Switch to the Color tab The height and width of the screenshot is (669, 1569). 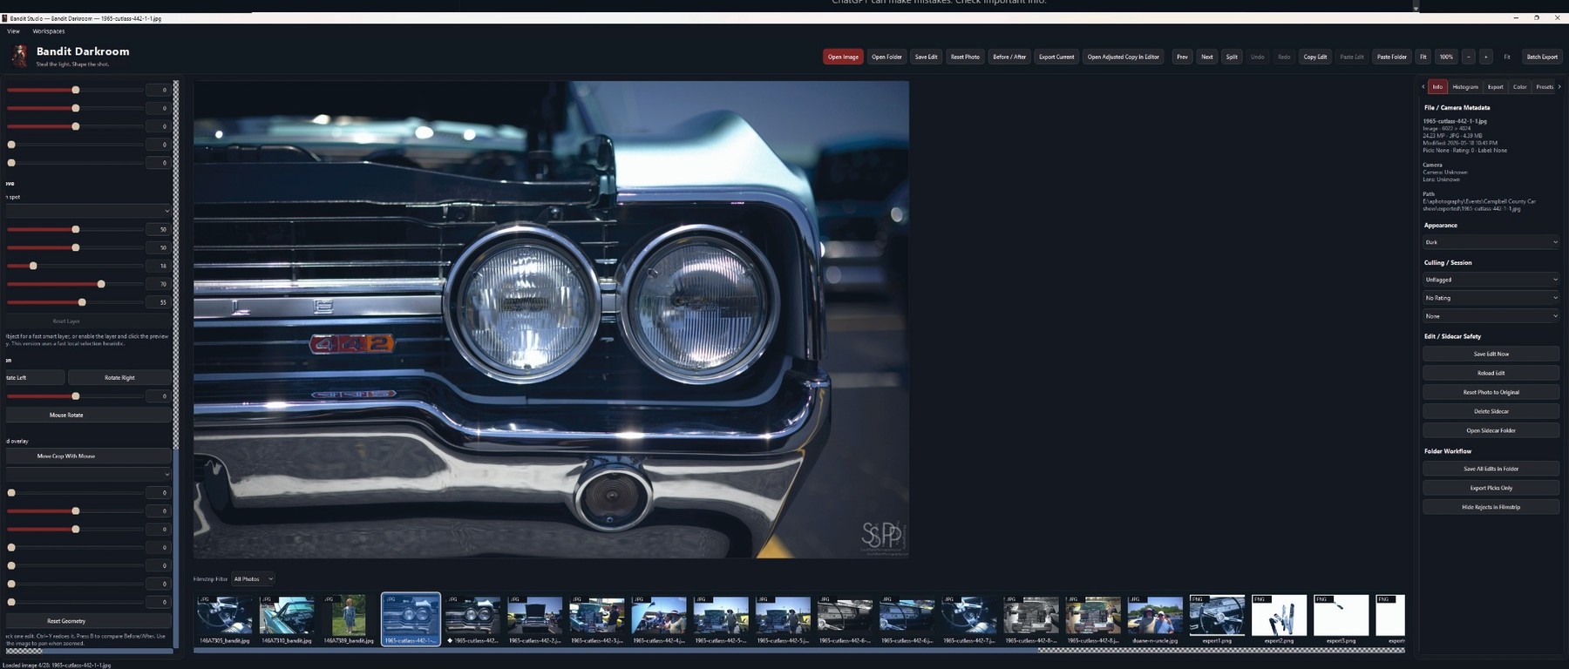[1520, 87]
